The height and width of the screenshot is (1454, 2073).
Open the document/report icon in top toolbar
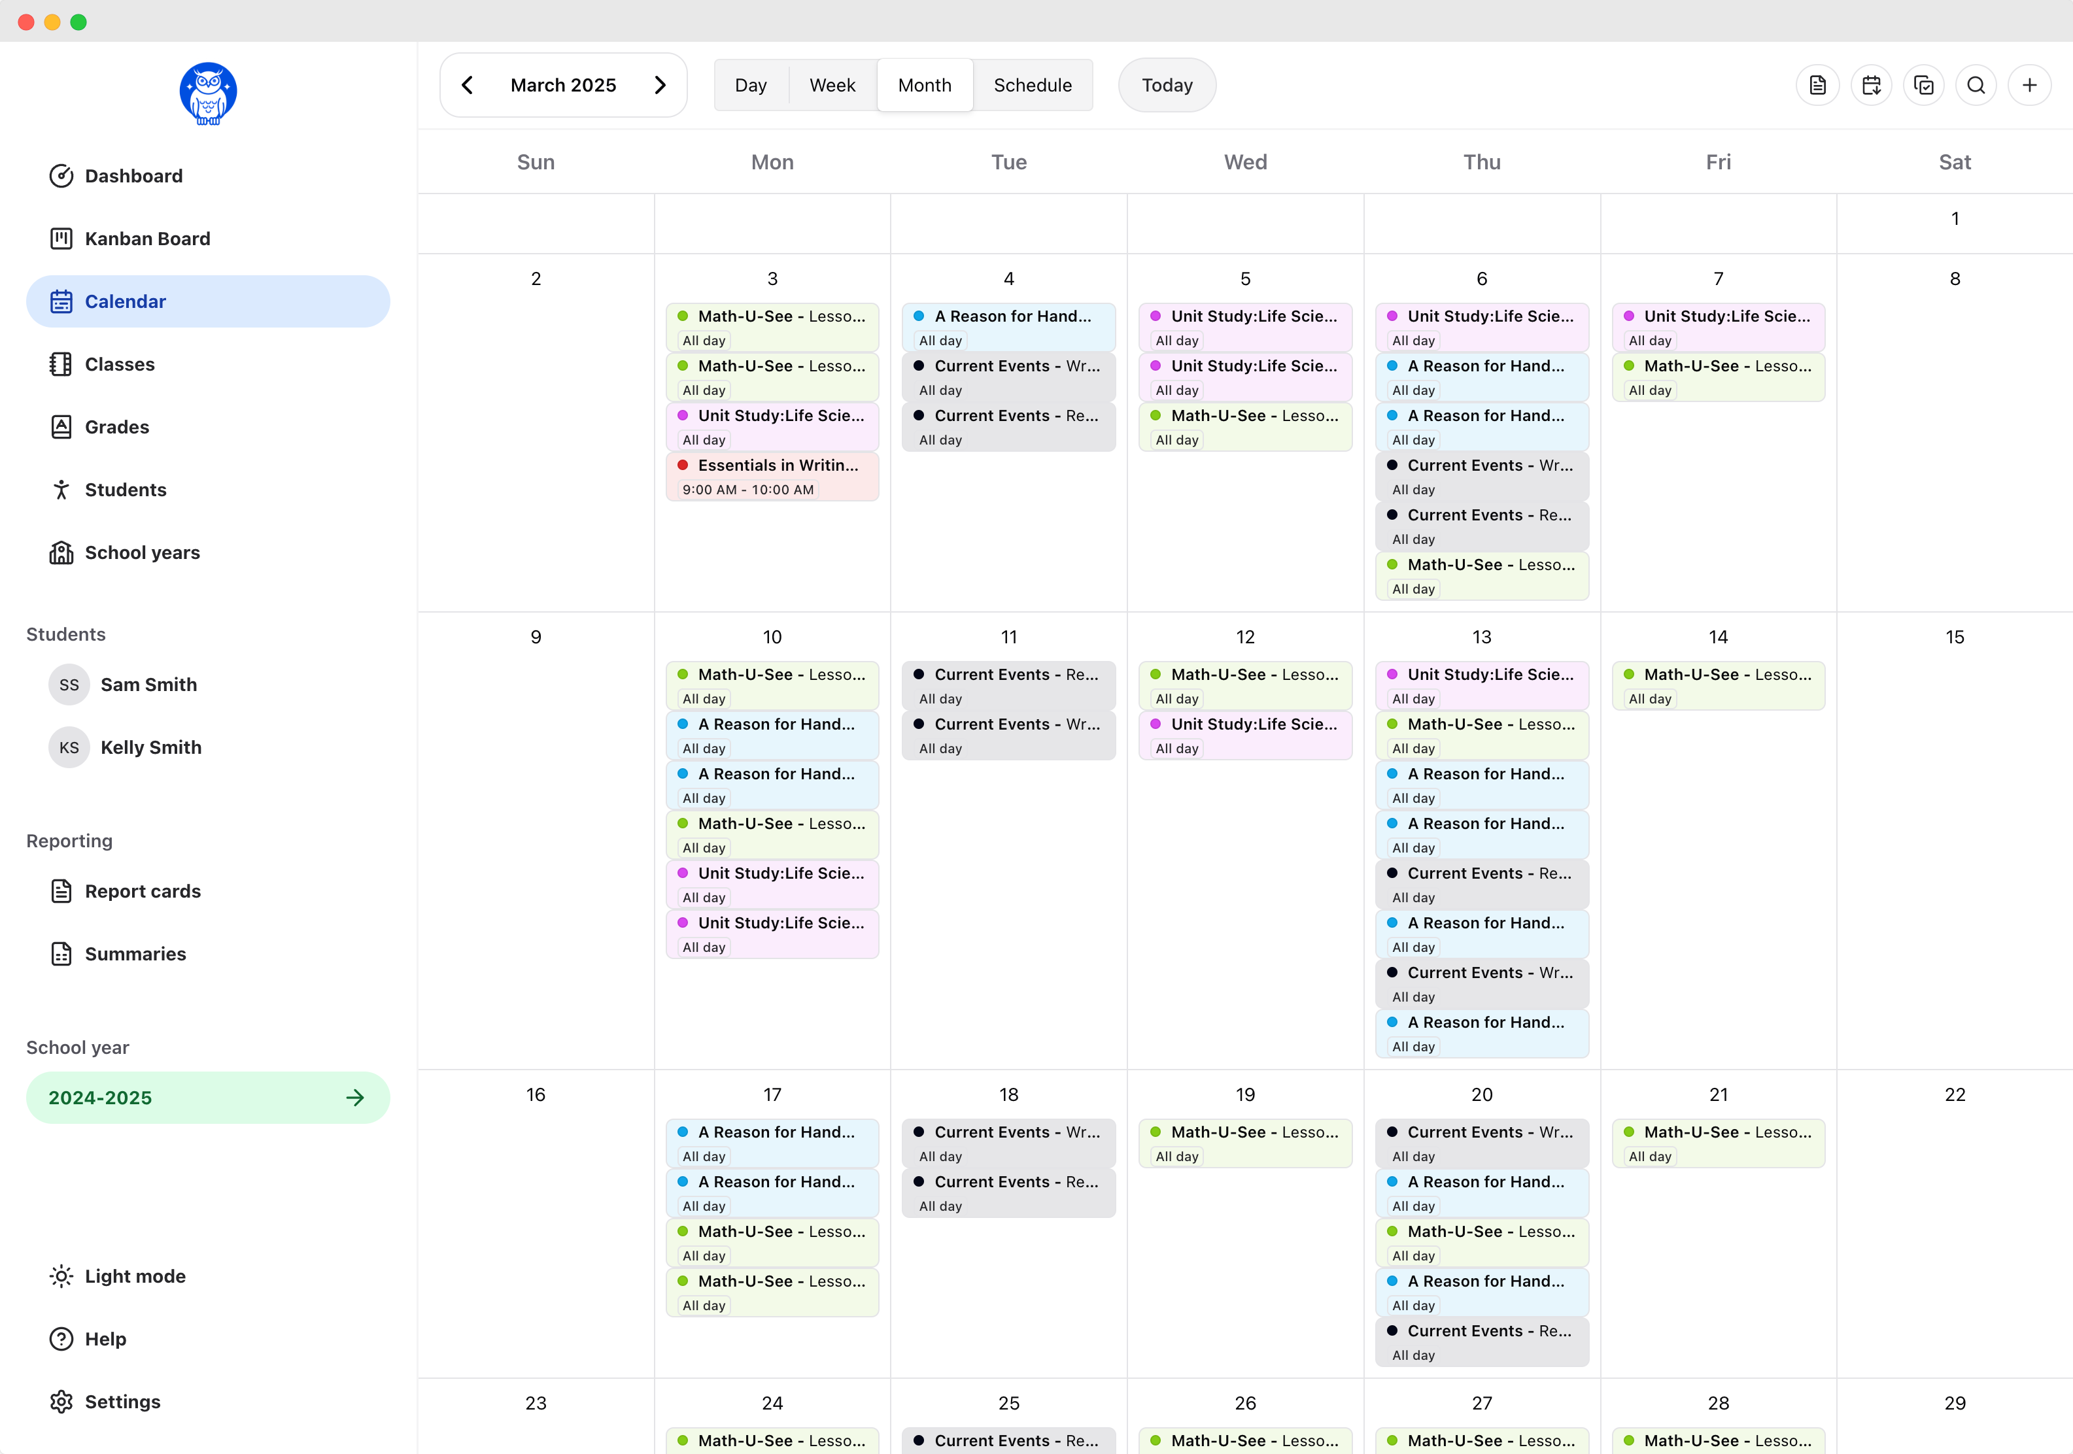click(1817, 85)
